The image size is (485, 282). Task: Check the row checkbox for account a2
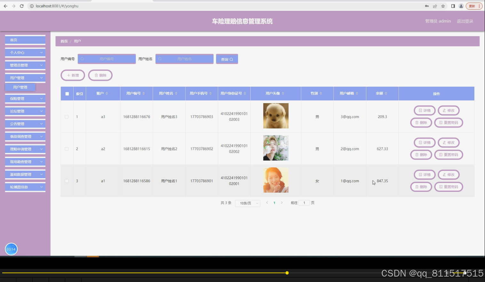tap(67, 149)
